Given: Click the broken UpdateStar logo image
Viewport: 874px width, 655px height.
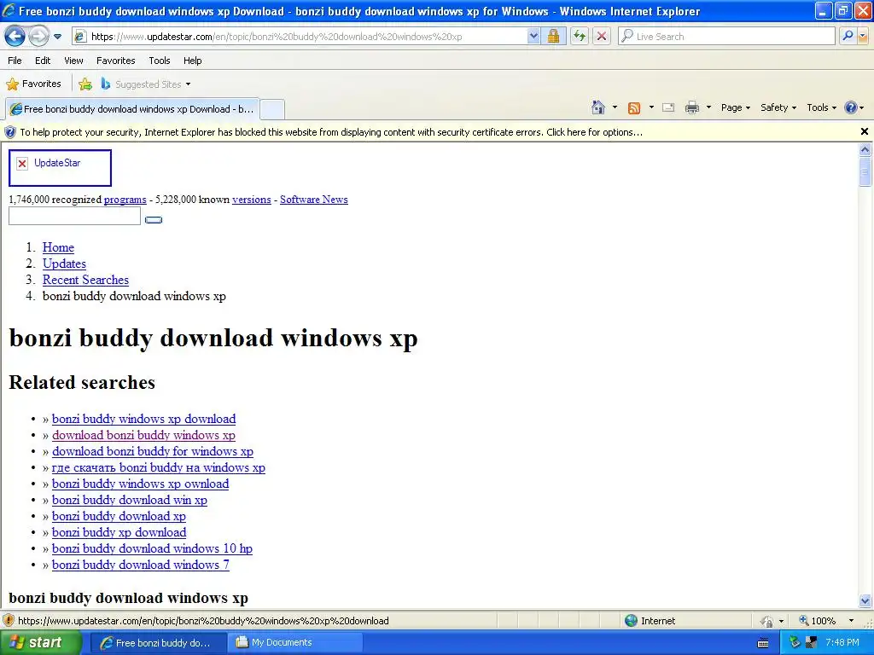Looking at the screenshot, I should click(61, 168).
